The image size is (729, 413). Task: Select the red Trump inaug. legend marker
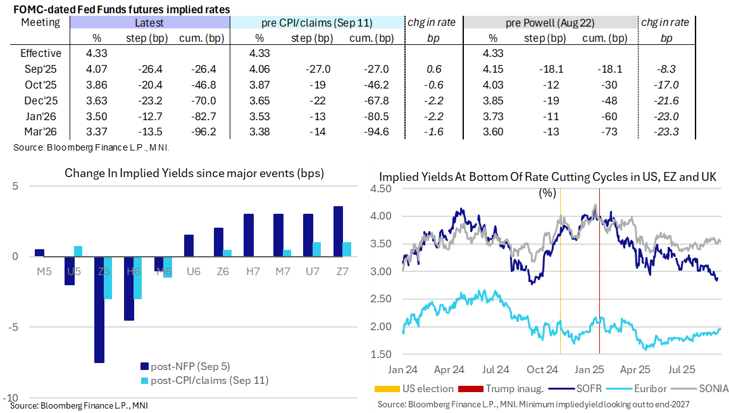pos(468,388)
